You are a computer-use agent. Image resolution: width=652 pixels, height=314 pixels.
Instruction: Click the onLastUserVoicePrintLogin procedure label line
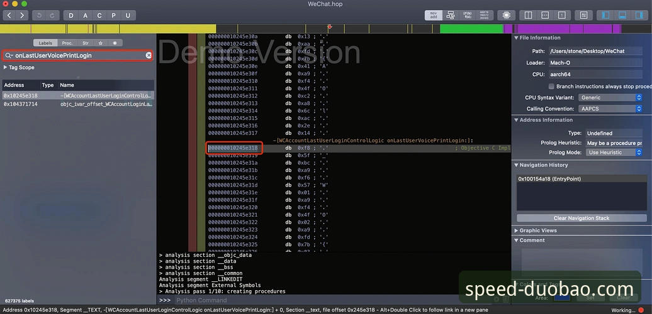click(x=373, y=141)
